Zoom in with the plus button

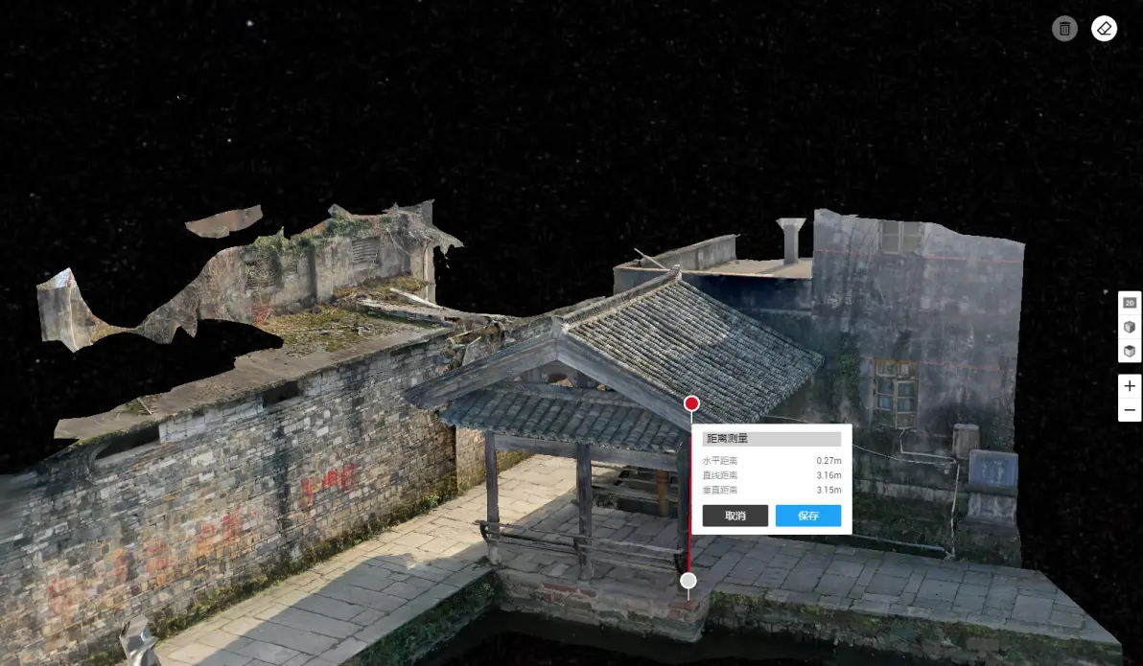click(1130, 386)
